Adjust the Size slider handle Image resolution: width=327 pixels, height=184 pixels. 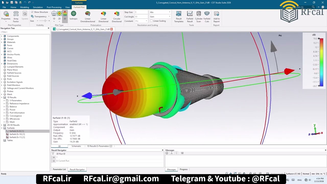[45, 21]
